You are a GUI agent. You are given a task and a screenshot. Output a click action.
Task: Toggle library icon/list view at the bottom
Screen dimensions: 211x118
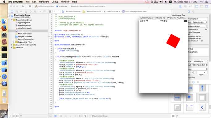[x=173, y=116]
